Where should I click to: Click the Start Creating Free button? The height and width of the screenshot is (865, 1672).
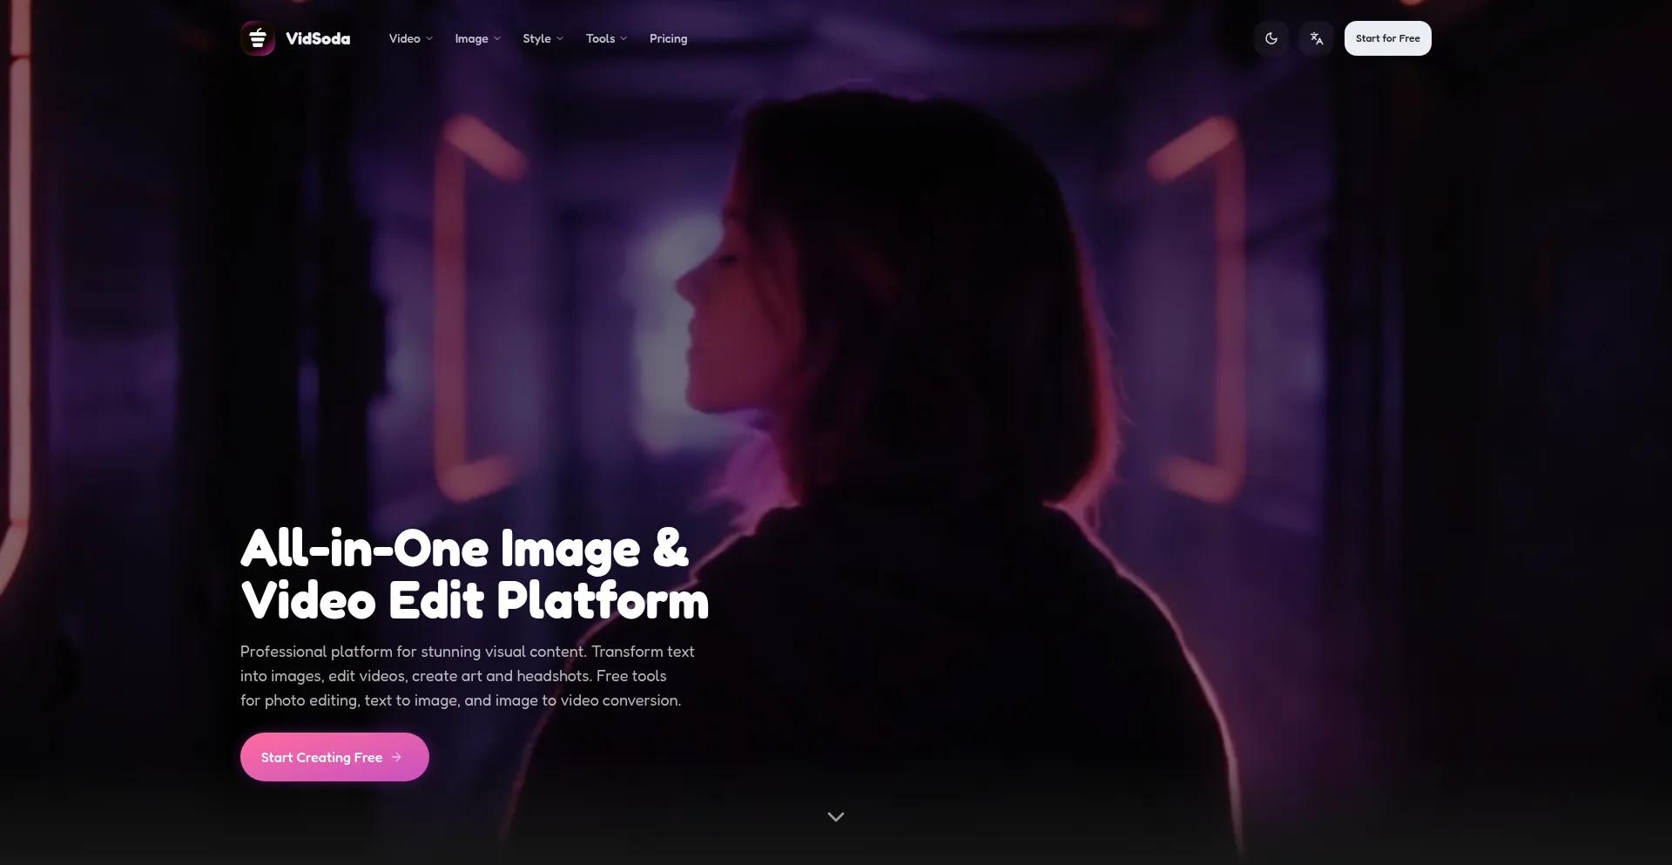334,757
